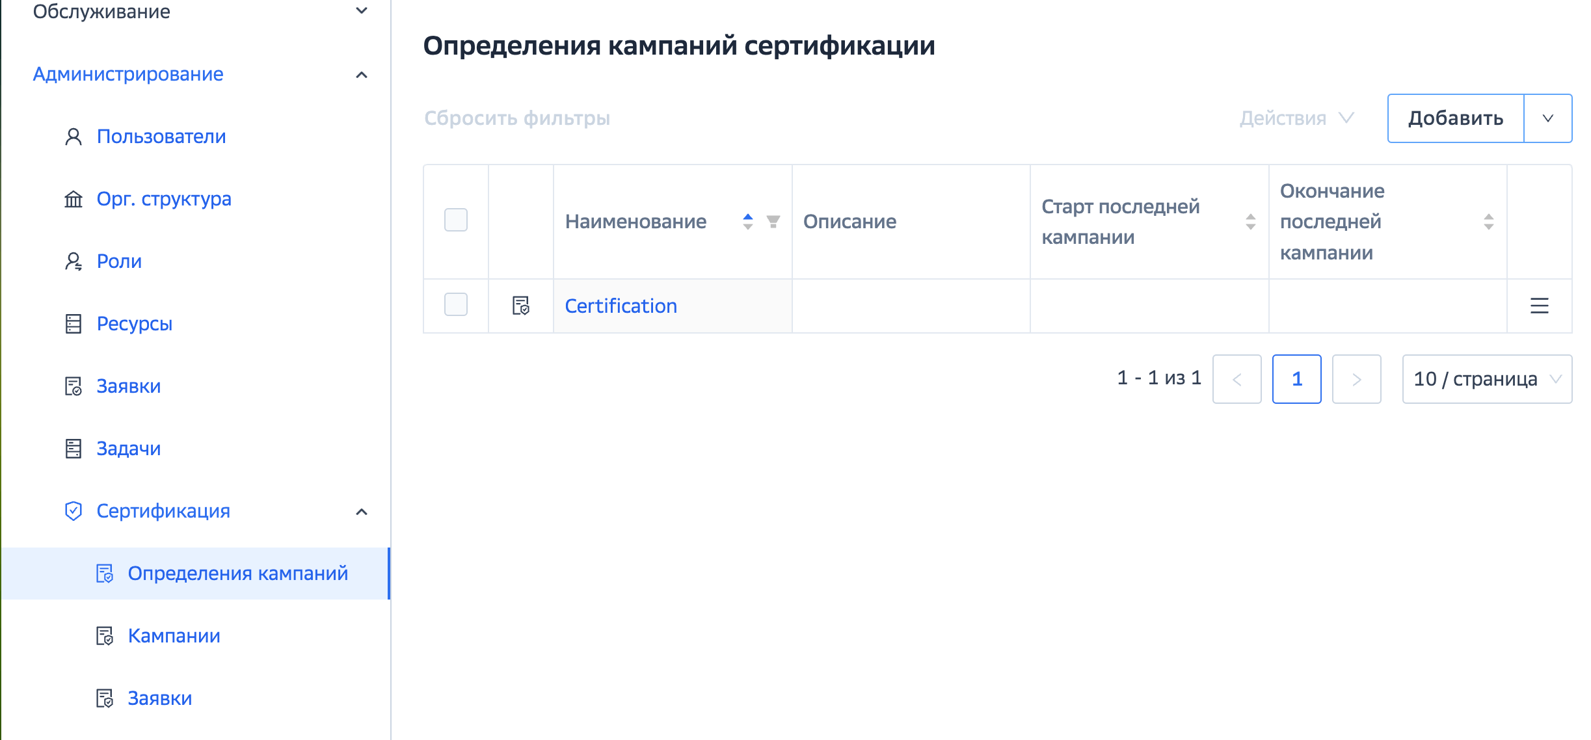Click the Определения кампаний sidebar icon
Image resolution: width=1591 pixels, height=740 pixels.
coord(105,574)
